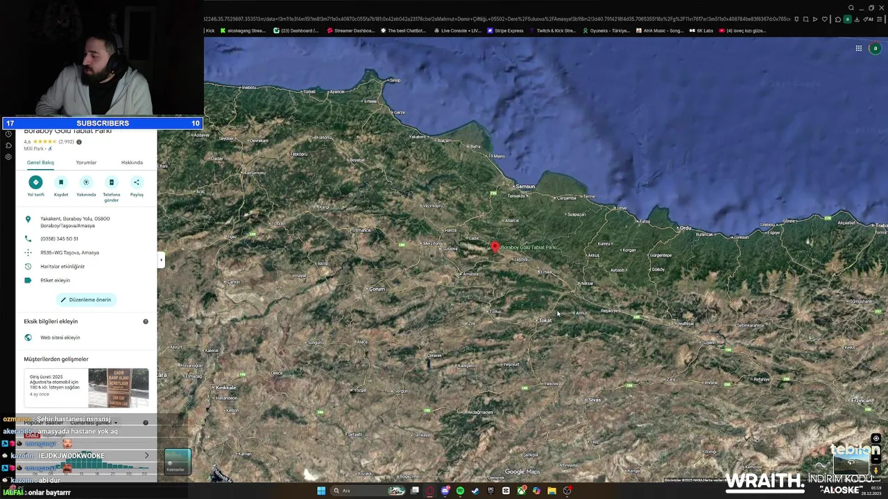Screen dimensions: 888x499
Task: Save the place with Kaydet icon
Action: 61,182
